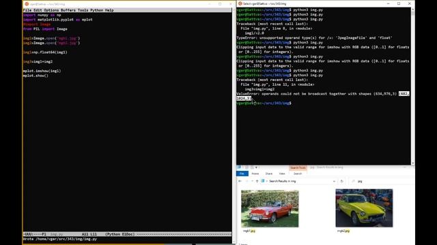Switch to the View ribbon tab in Explorer
The height and width of the screenshot is (245, 437).
pyautogui.click(x=282, y=174)
